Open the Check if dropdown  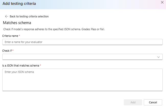tap(82, 57)
